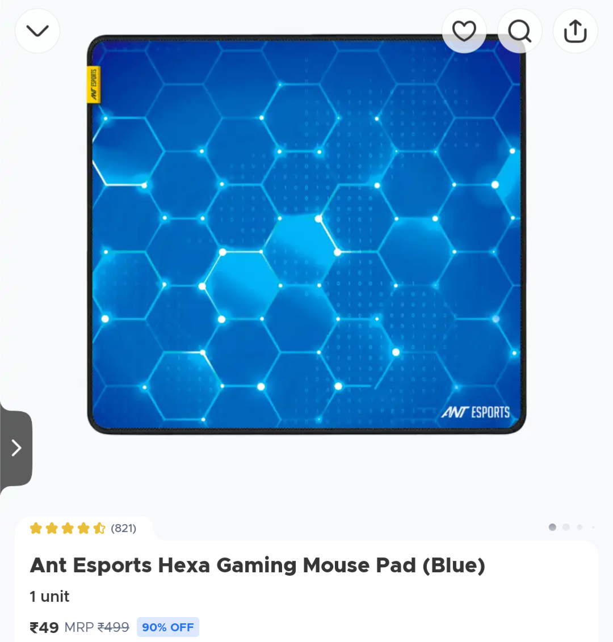Click Ant Esports logo on mouse pad
The height and width of the screenshot is (642, 613).
(x=475, y=412)
